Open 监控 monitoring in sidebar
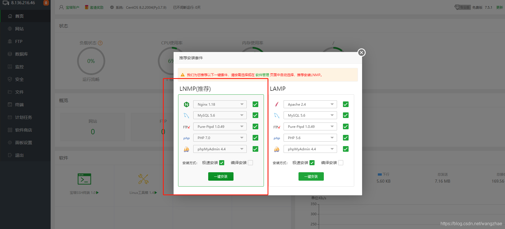Image resolution: width=505 pixels, height=229 pixels. click(x=25, y=67)
